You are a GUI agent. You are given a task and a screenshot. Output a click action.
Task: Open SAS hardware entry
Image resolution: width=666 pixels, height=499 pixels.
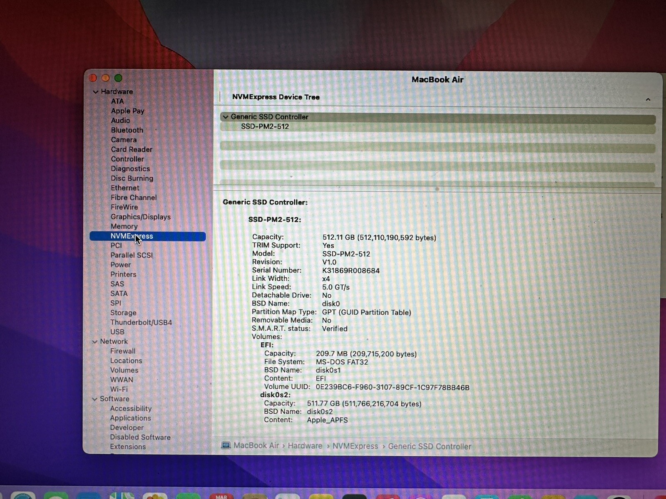(117, 284)
